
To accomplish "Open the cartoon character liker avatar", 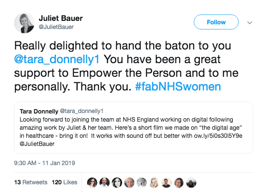I will tap(154, 182).
